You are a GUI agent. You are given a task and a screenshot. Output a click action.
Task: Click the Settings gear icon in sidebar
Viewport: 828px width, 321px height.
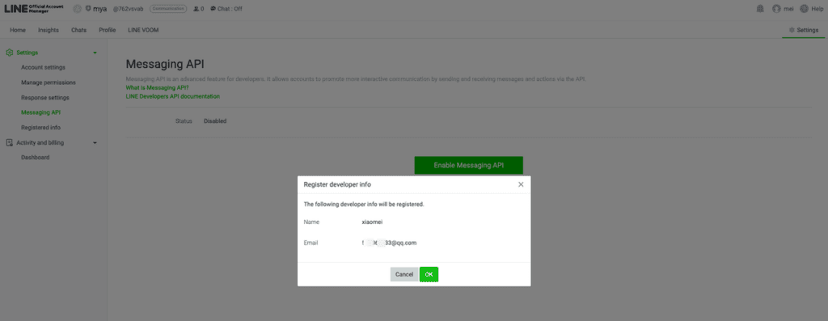click(9, 53)
